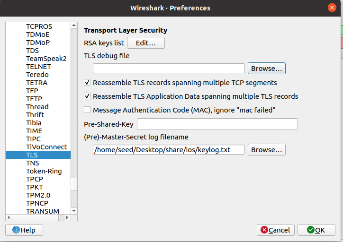343x242 pixels.
Task: Select TiVoConnect in the protocol list
Action: (x=46, y=147)
